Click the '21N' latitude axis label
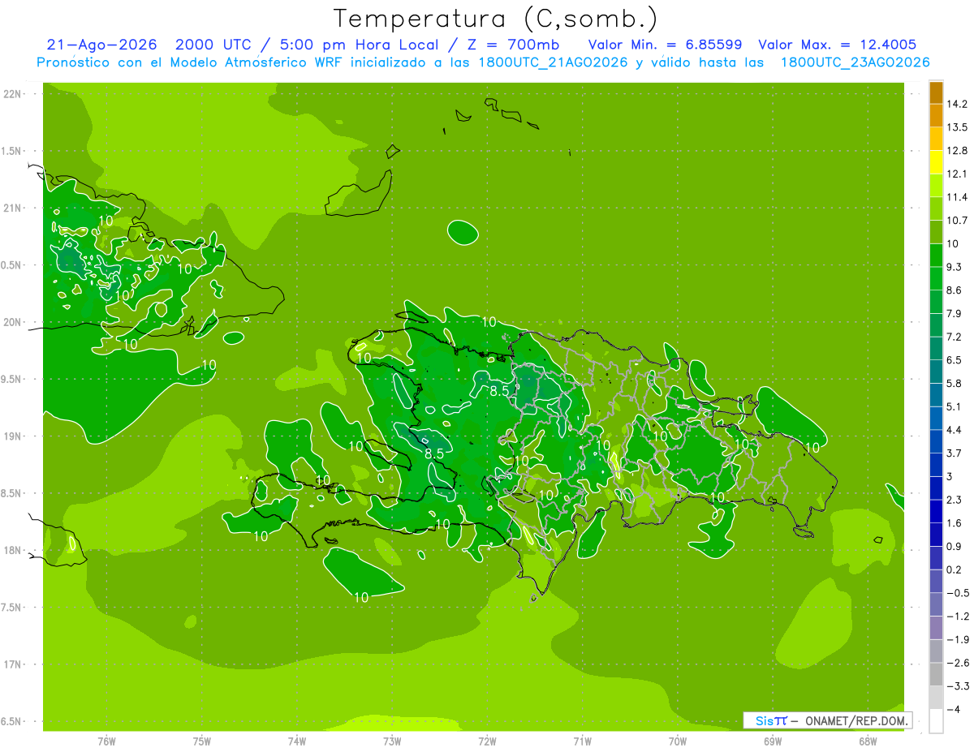 click(13, 208)
